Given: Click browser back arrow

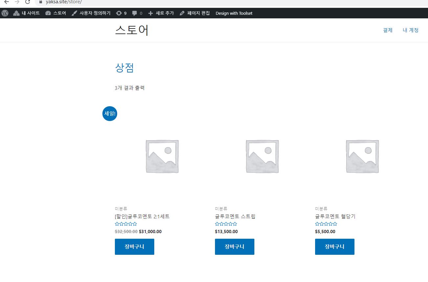Looking at the screenshot, I should tap(6, 2).
